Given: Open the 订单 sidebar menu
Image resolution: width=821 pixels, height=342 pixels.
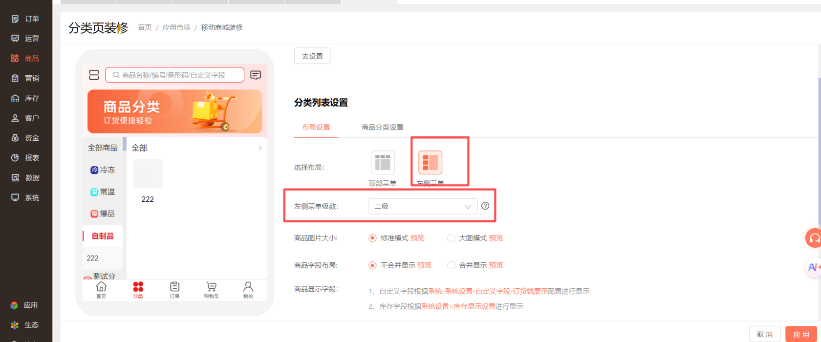Looking at the screenshot, I should (25, 19).
